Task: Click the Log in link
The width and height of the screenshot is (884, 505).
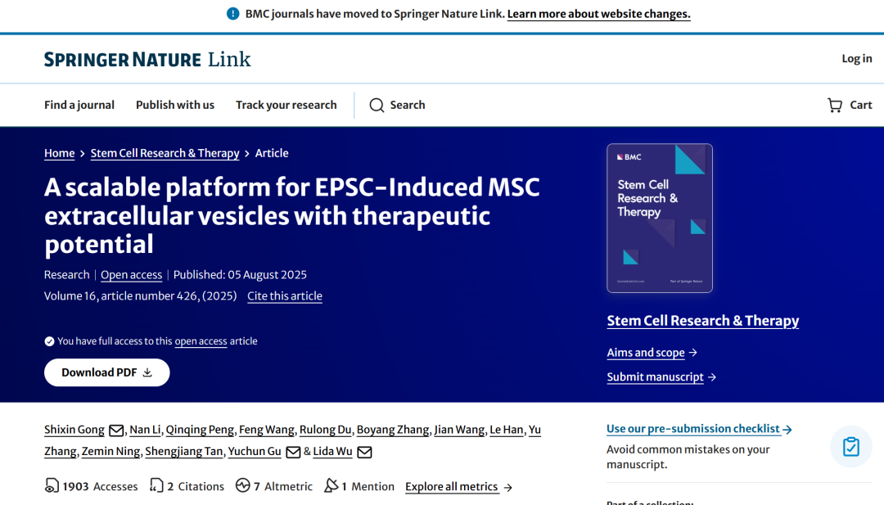Action: [x=857, y=58]
